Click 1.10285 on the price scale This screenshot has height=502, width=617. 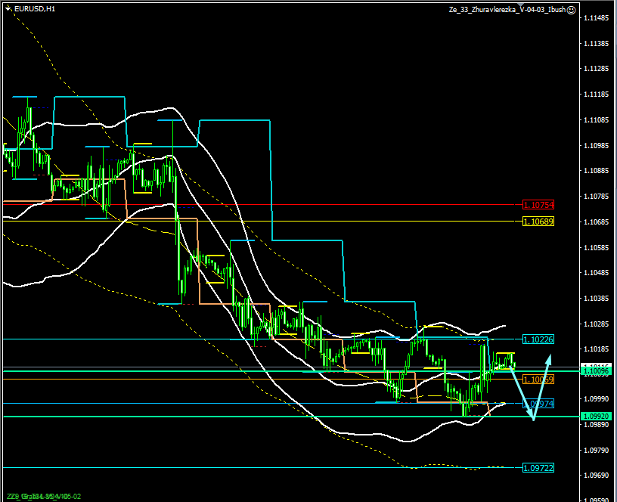click(x=596, y=324)
